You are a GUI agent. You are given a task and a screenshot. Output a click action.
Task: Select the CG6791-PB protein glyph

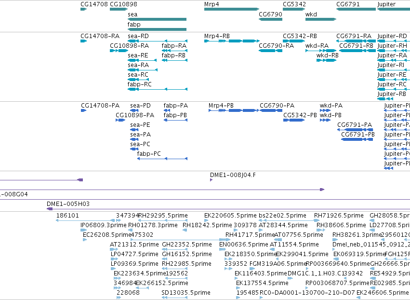coord(357,139)
